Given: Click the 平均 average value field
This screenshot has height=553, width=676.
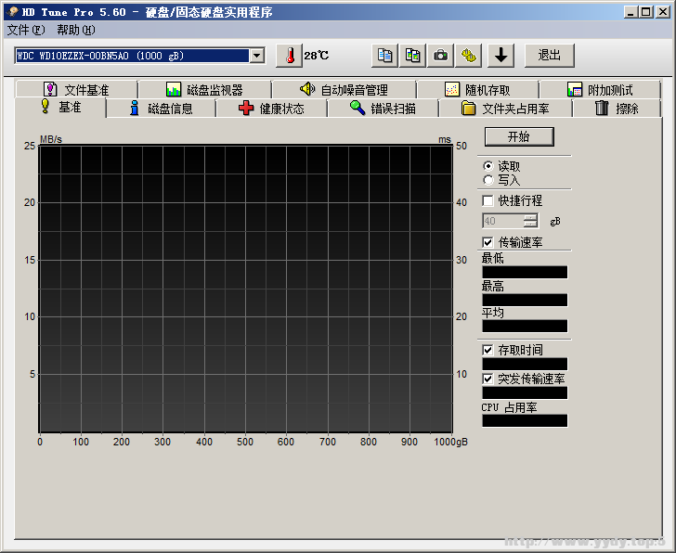Looking at the screenshot, I should pos(525,326).
